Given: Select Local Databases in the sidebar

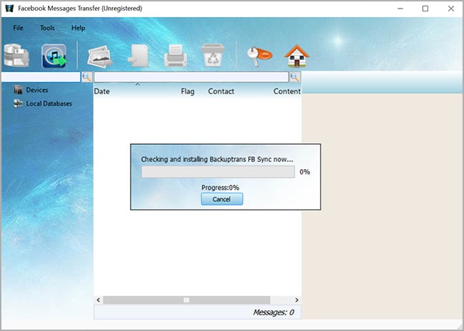Looking at the screenshot, I should point(49,103).
